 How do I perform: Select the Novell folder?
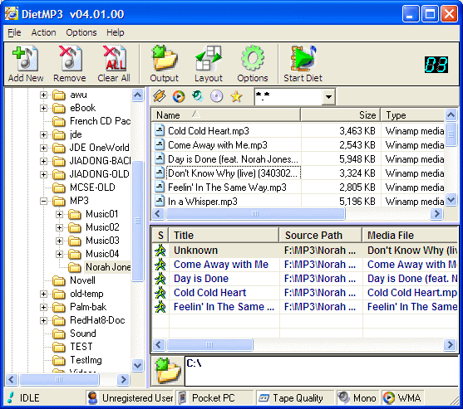tap(82, 280)
